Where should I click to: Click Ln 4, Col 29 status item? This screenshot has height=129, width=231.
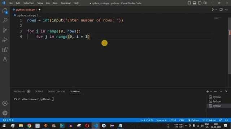[x=147, y=120]
